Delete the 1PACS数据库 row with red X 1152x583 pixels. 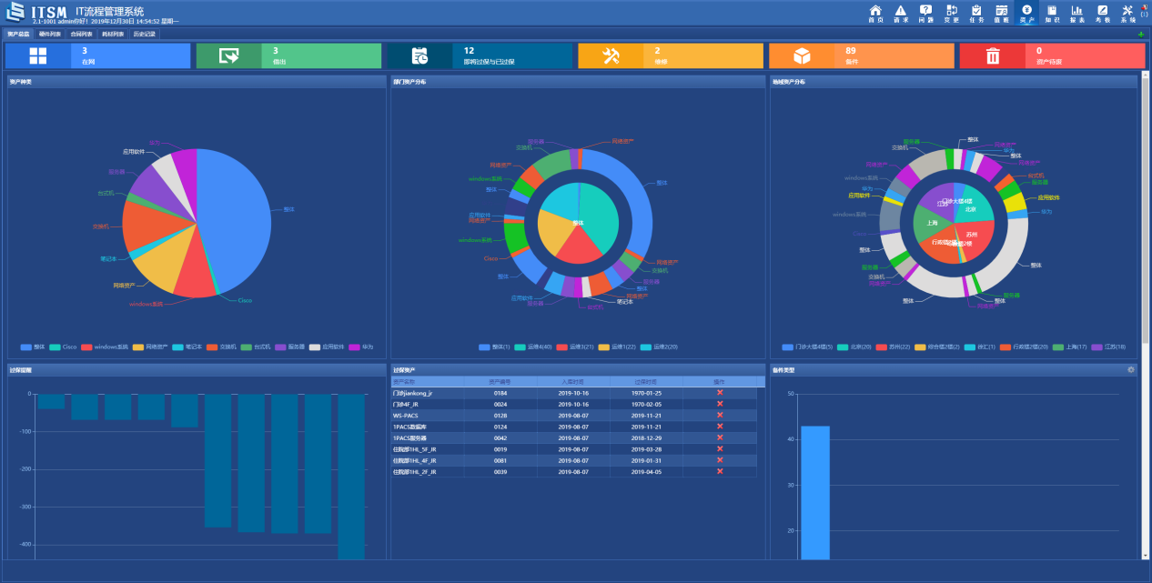[720, 427]
